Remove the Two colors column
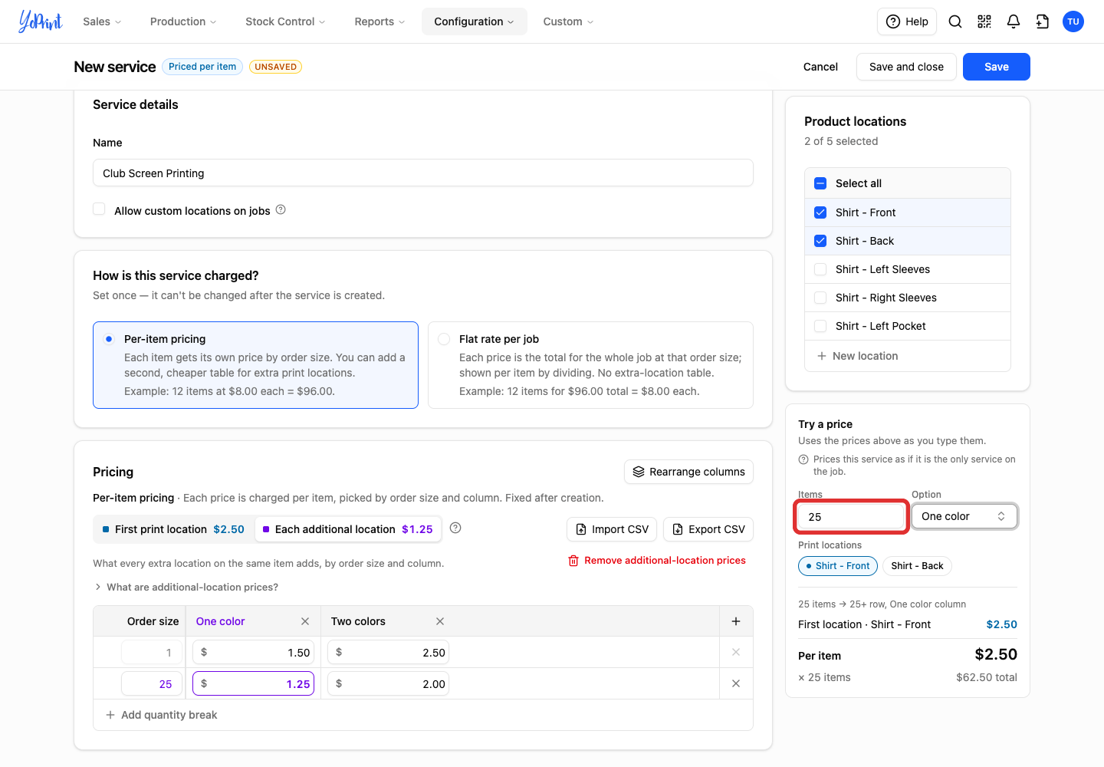The width and height of the screenshot is (1104, 767). click(x=440, y=621)
